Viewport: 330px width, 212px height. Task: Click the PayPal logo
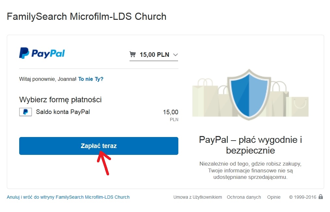42,53
